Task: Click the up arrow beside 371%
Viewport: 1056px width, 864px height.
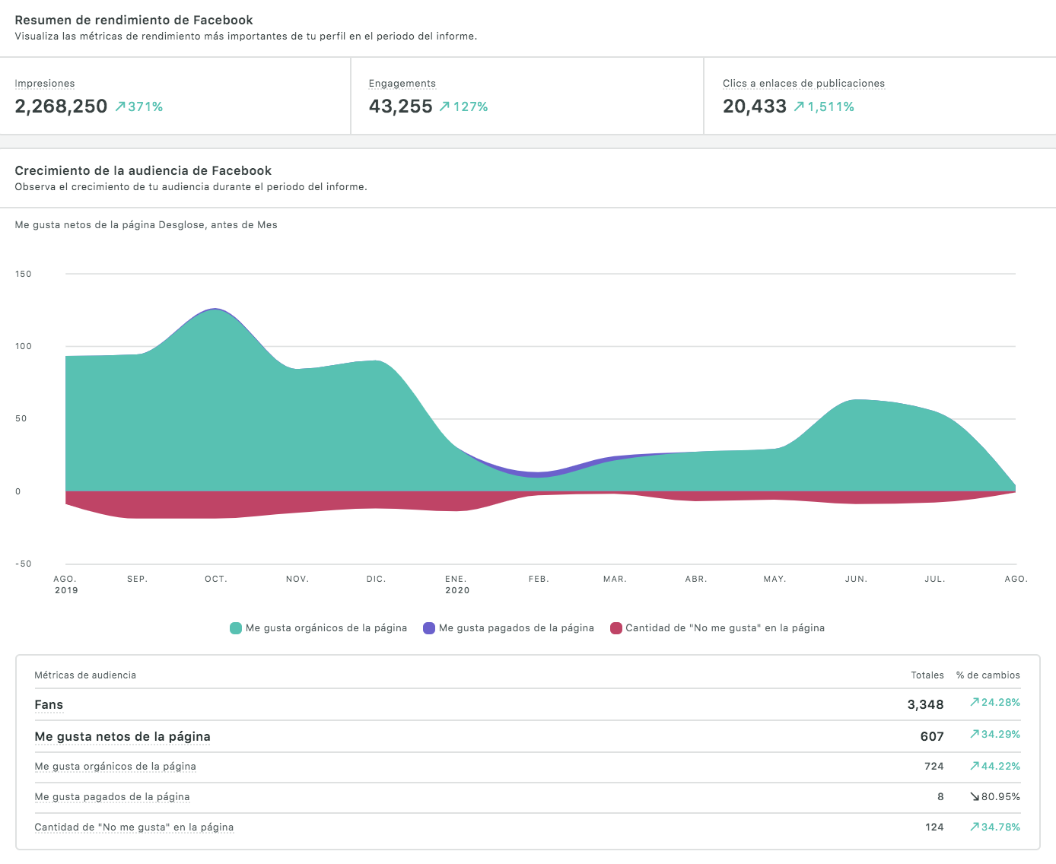Action: coord(120,107)
